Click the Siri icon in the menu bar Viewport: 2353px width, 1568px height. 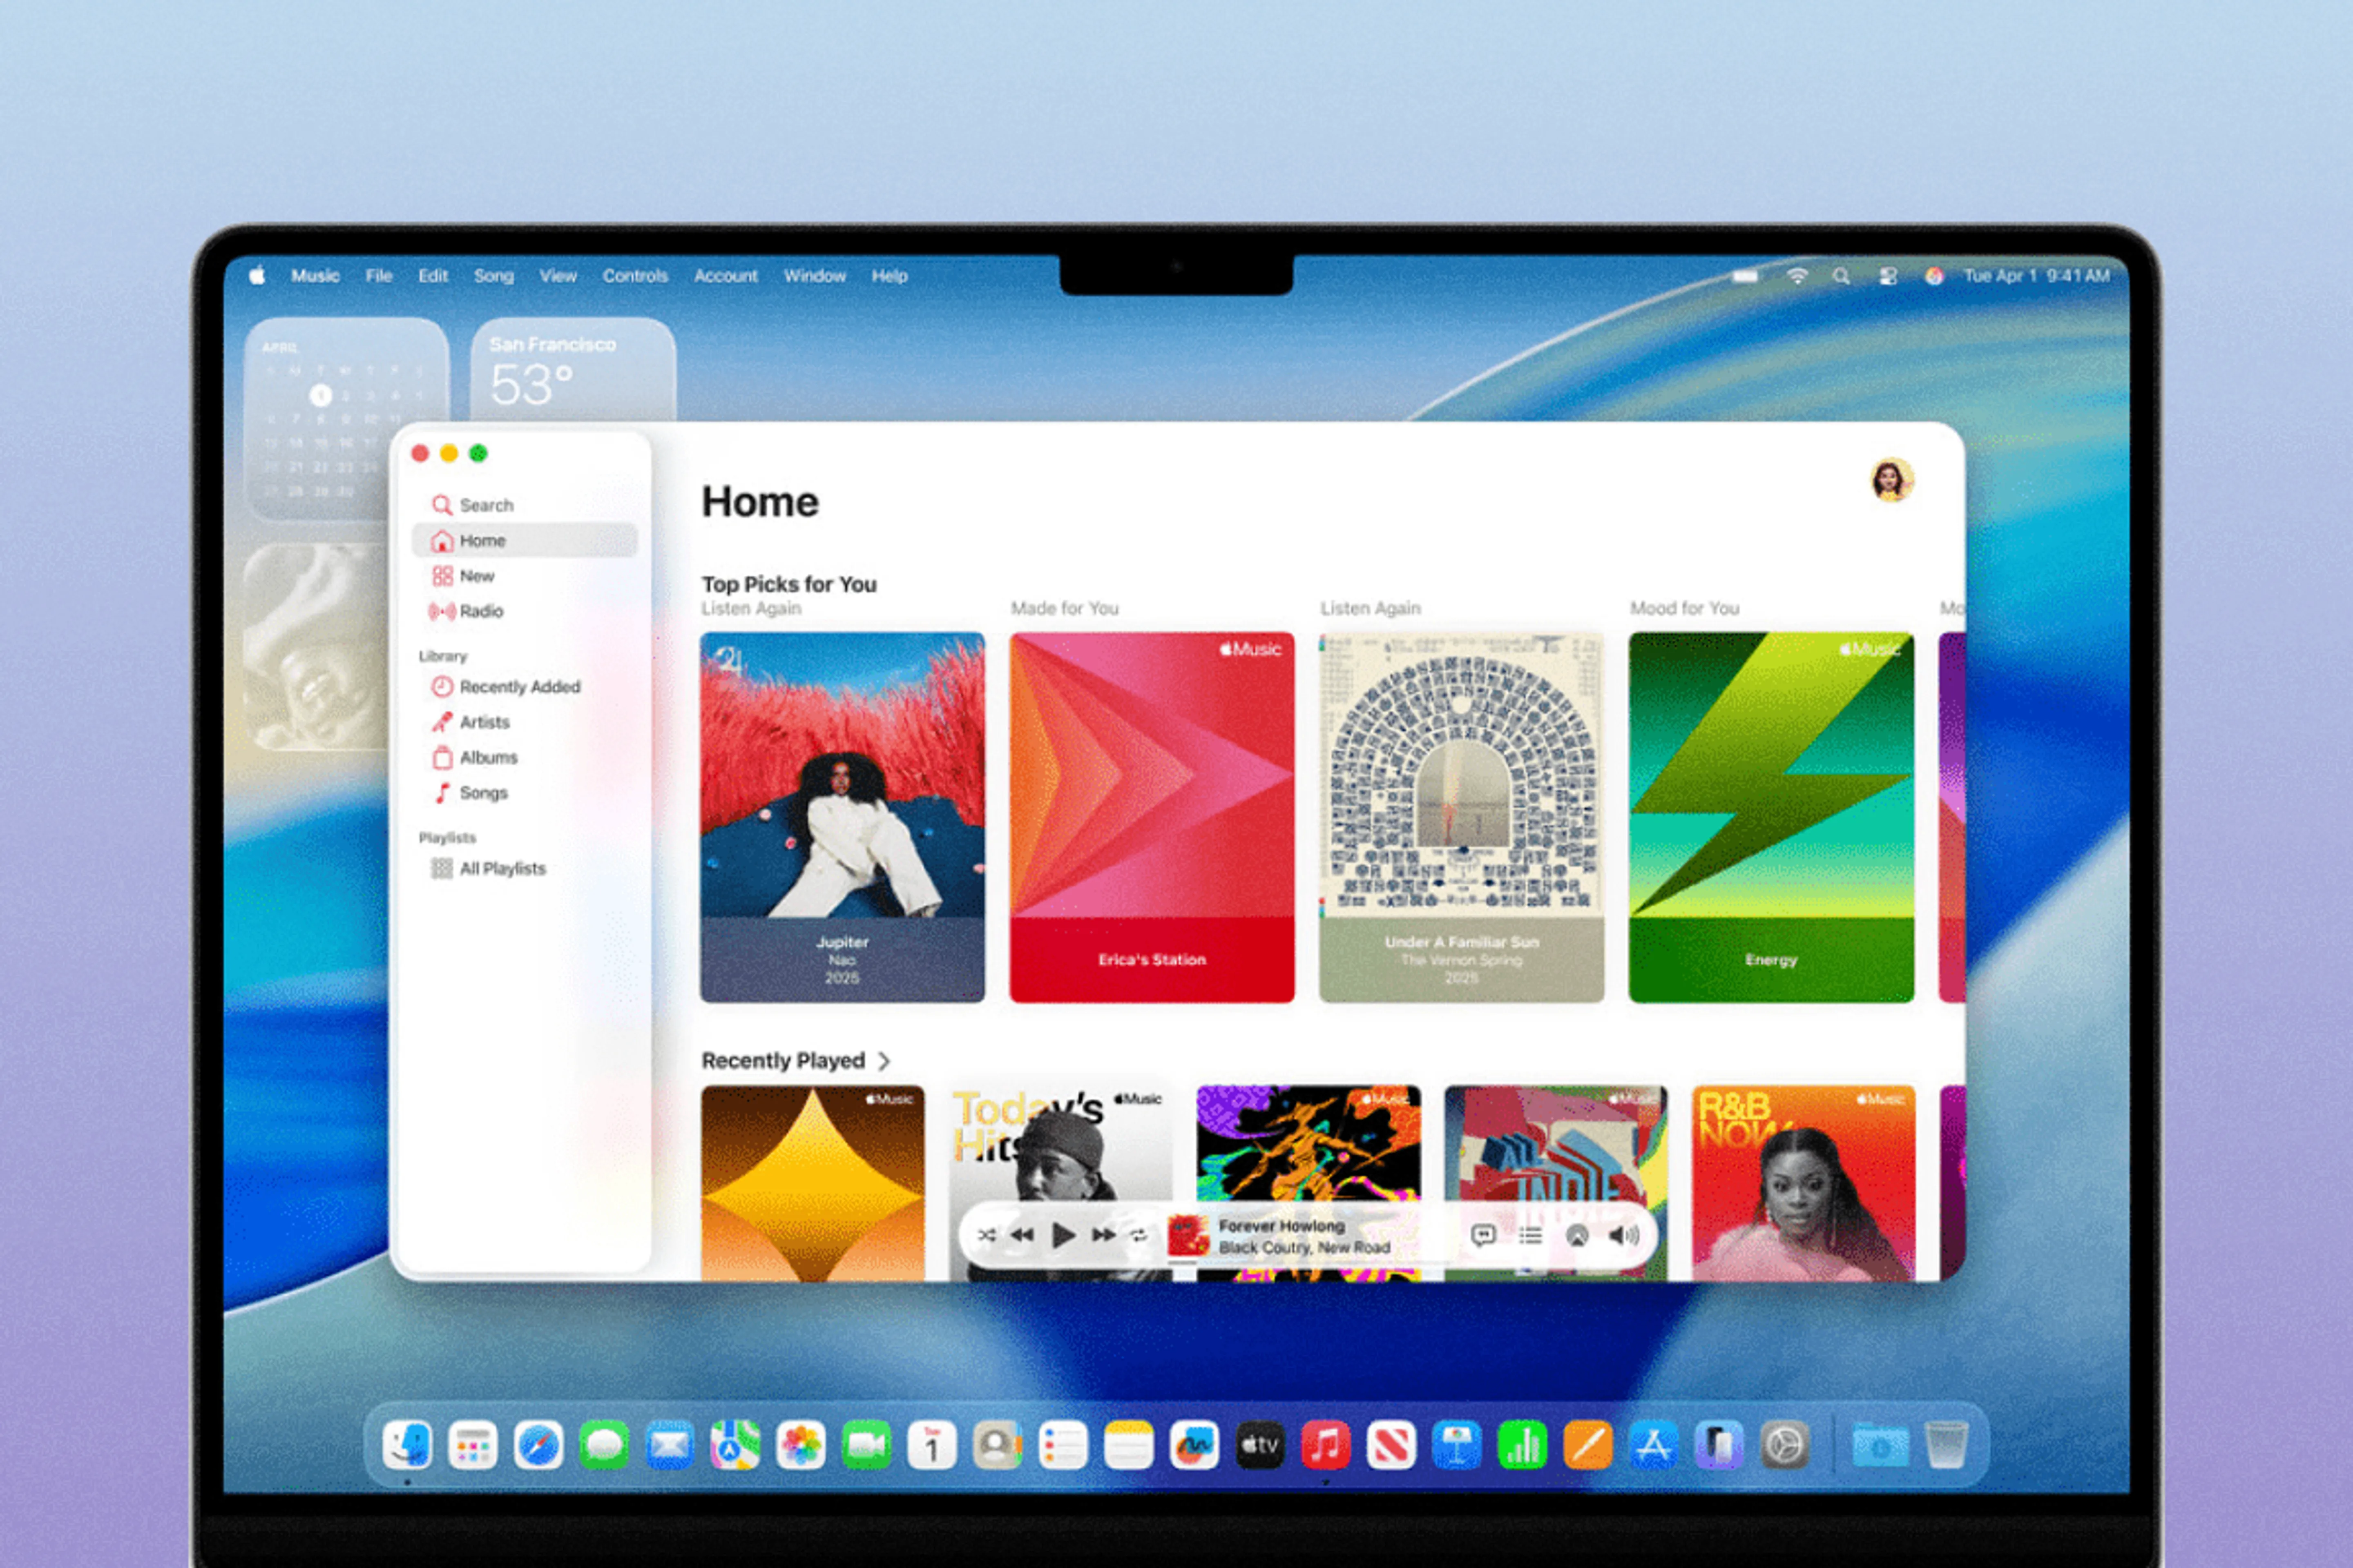(1934, 276)
